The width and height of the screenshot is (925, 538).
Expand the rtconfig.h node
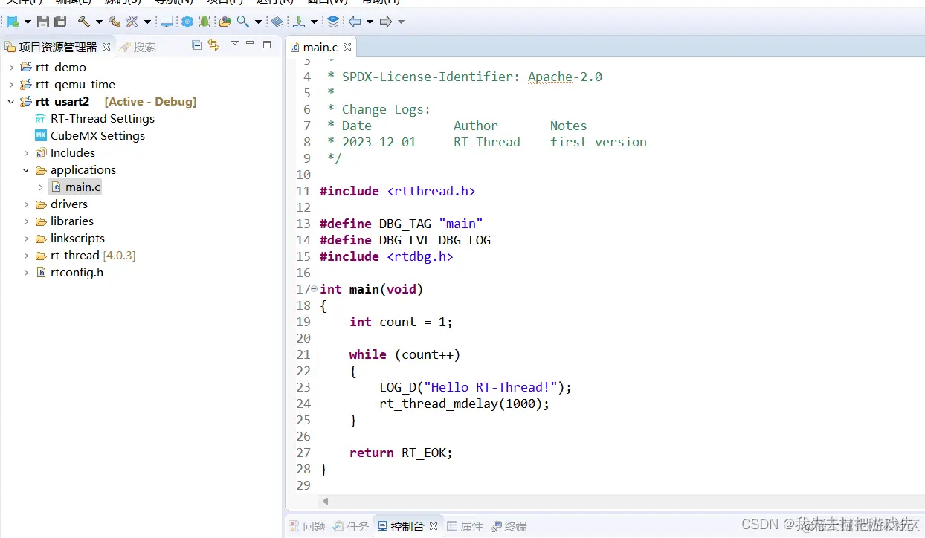pos(26,272)
